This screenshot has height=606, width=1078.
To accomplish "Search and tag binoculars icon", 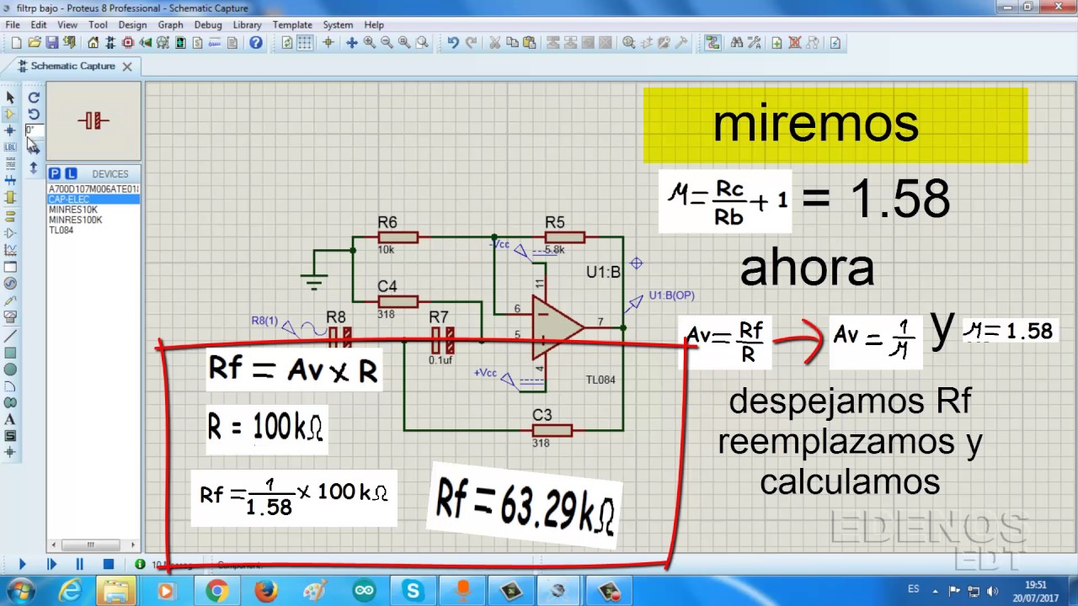I will tap(737, 42).
